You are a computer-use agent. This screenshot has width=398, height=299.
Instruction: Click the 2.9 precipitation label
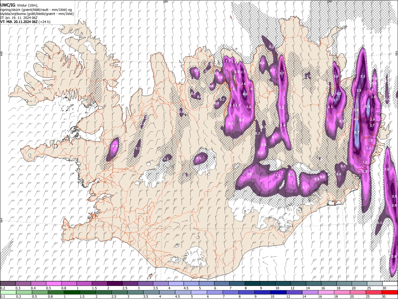tap(372, 120)
